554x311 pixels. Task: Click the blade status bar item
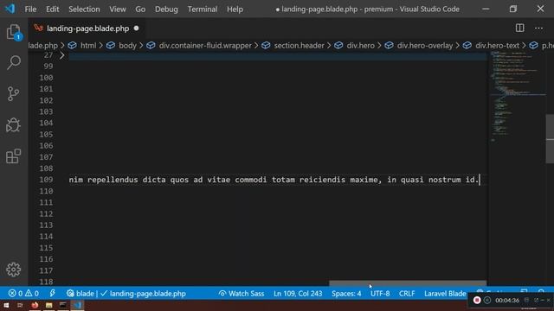pos(81,294)
